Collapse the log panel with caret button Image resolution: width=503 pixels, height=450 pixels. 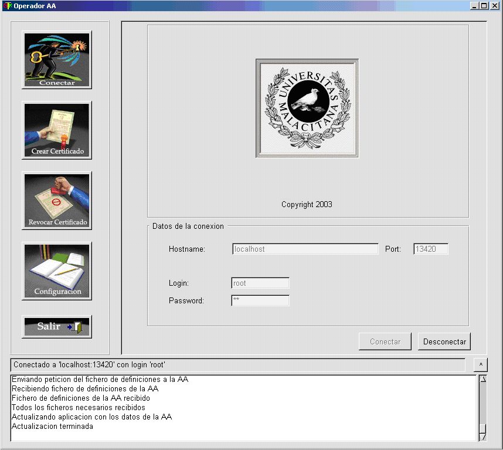pyautogui.click(x=480, y=365)
